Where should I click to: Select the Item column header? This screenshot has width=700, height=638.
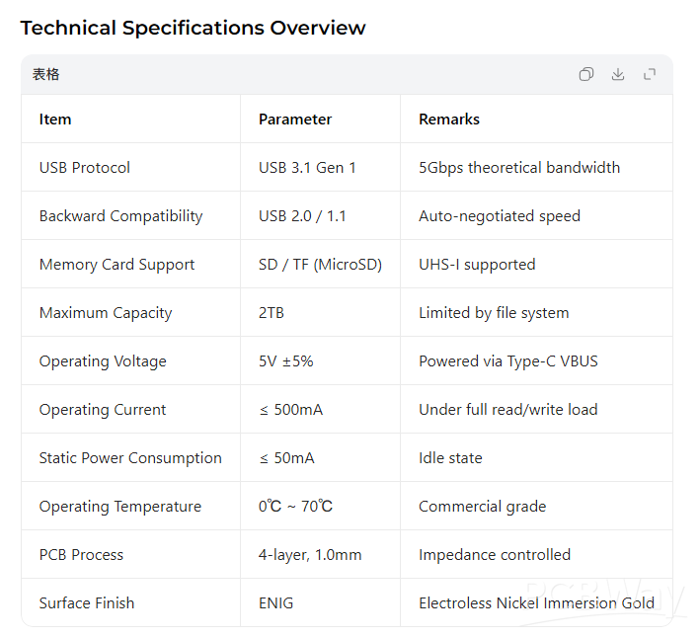pos(55,120)
